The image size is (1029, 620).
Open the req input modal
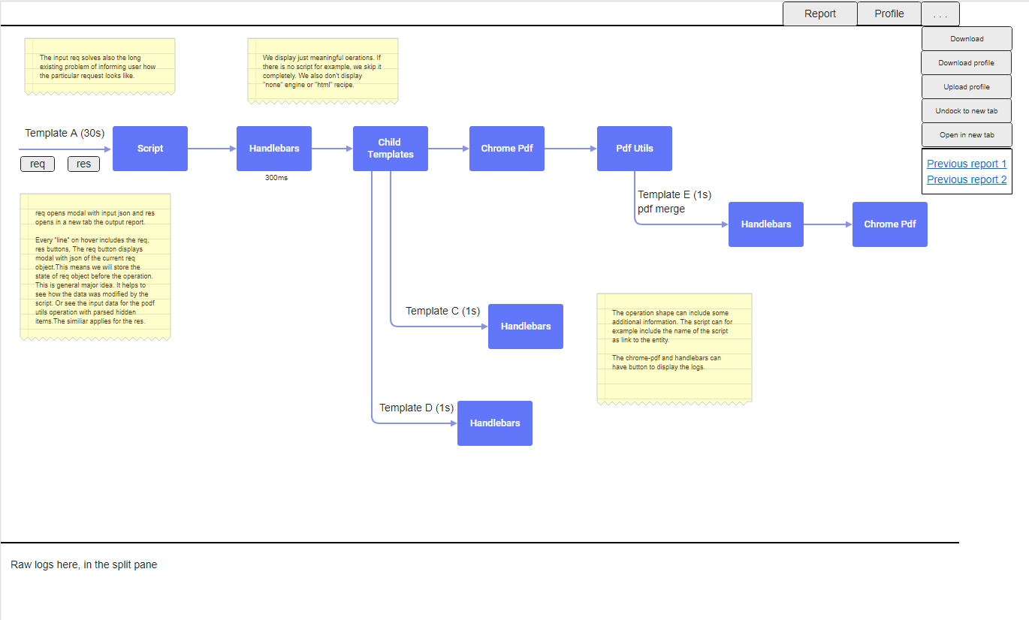pos(37,163)
